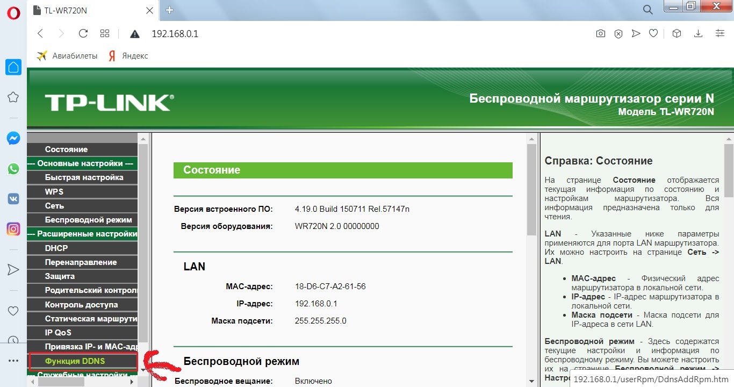Go back to previous page

click(40, 34)
